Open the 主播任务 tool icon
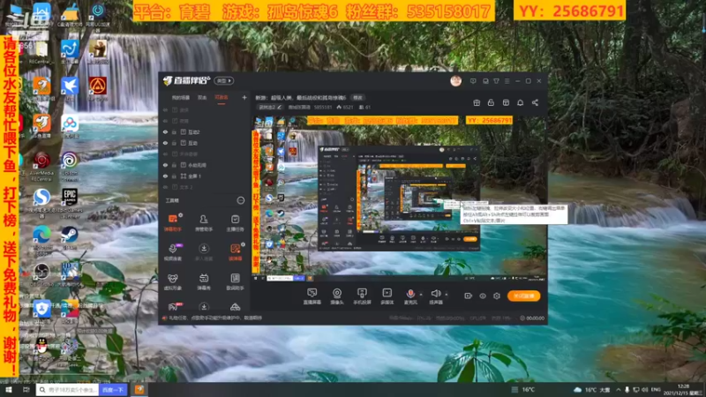This screenshot has height=397, width=706. click(x=235, y=222)
